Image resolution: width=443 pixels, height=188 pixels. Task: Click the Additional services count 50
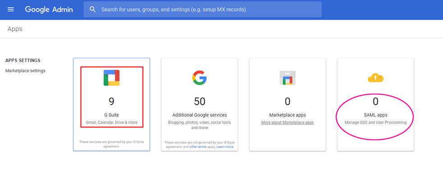click(x=200, y=101)
